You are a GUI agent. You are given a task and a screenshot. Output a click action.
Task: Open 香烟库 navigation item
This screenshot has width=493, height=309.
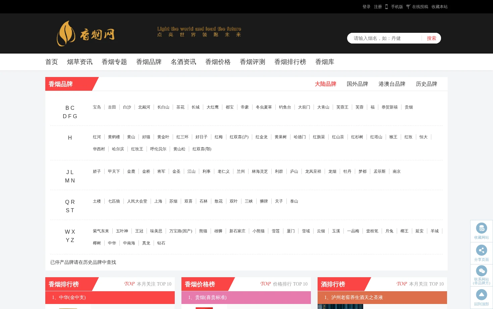[x=325, y=62]
